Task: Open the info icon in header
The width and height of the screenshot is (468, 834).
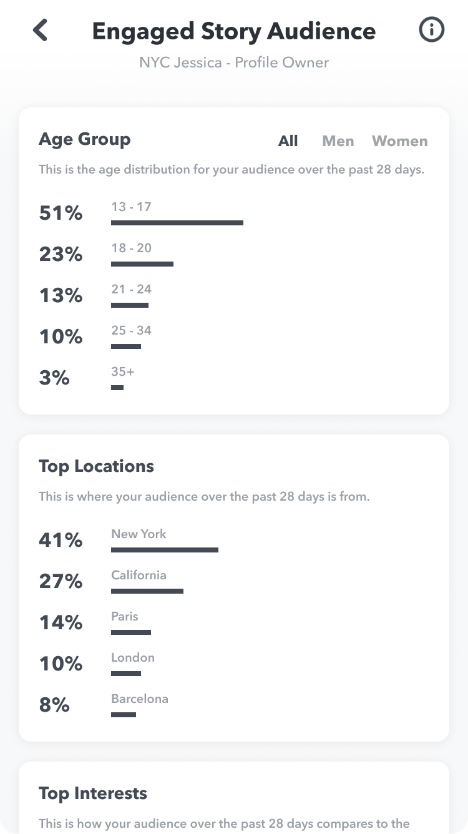Action: (x=432, y=30)
